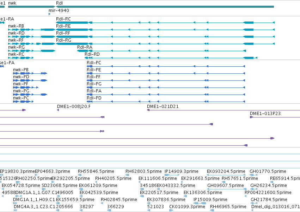Open EST EK111606.5prime
Screen dimensions: 300x212
click(x=158, y=178)
